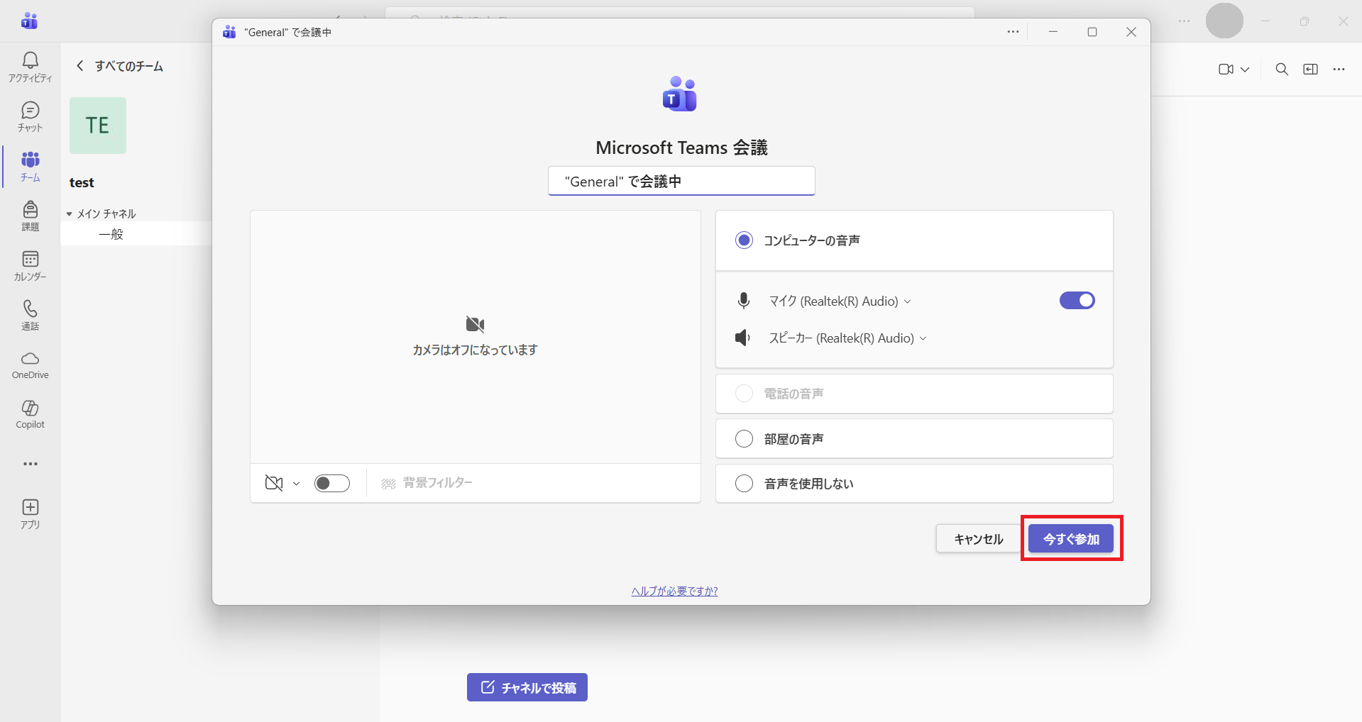Select the 部屋の音声 radio button

pos(744,439)
